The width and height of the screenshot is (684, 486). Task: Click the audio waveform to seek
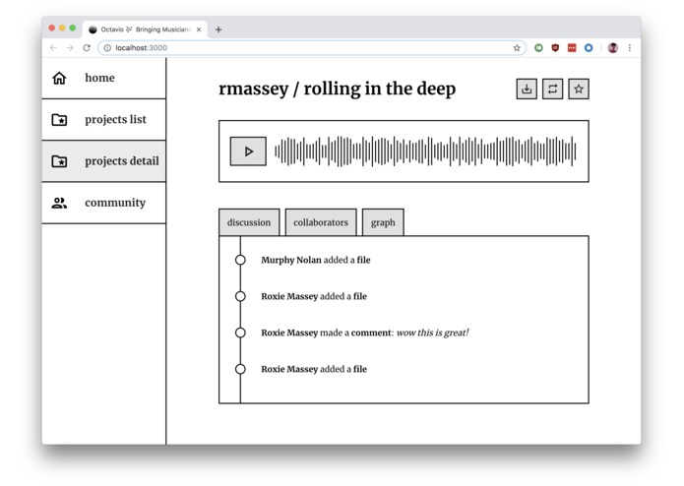click(x=425, y=152)
